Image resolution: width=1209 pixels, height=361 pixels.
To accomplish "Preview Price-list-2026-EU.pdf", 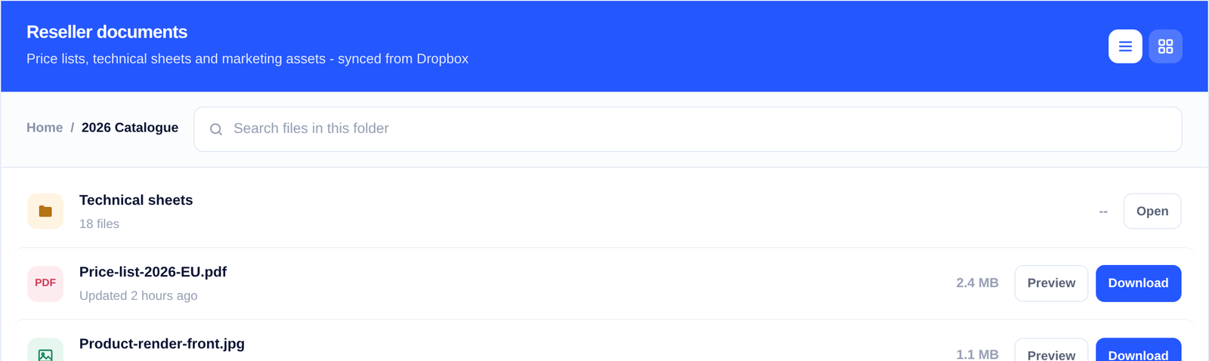I will pos(1051,283).
